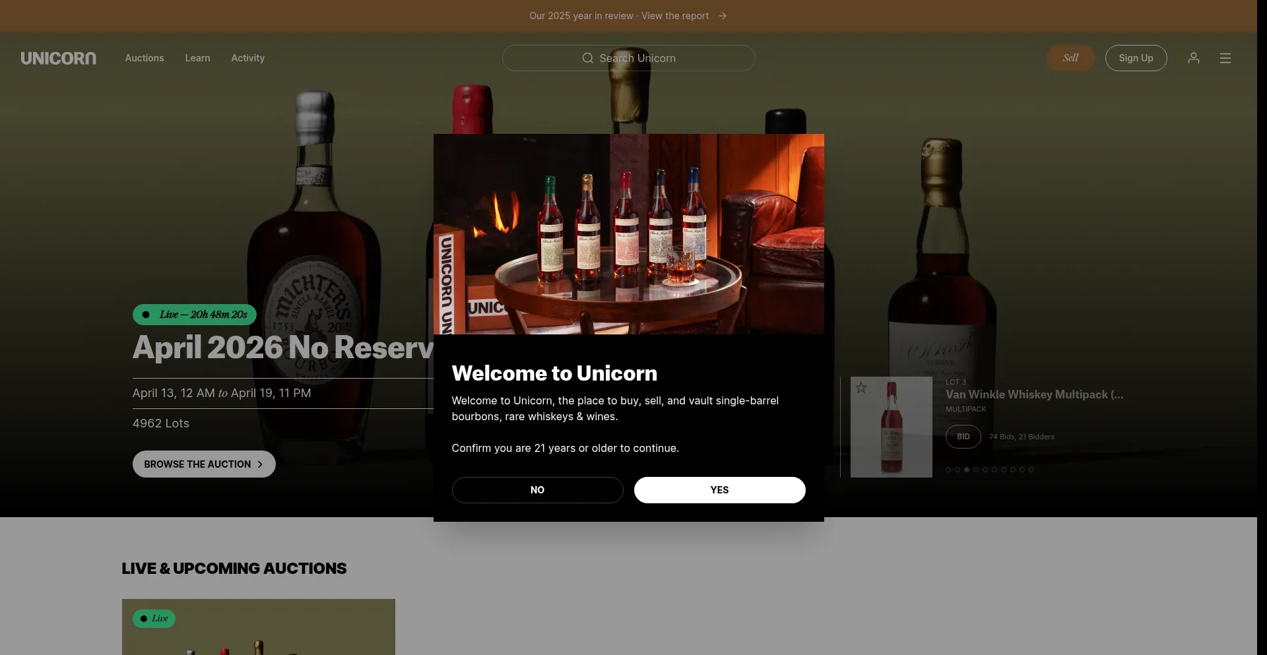
Task: Click the 'April 13, 12 AM to April 19, 11 PM' dates
Action: 222,393
